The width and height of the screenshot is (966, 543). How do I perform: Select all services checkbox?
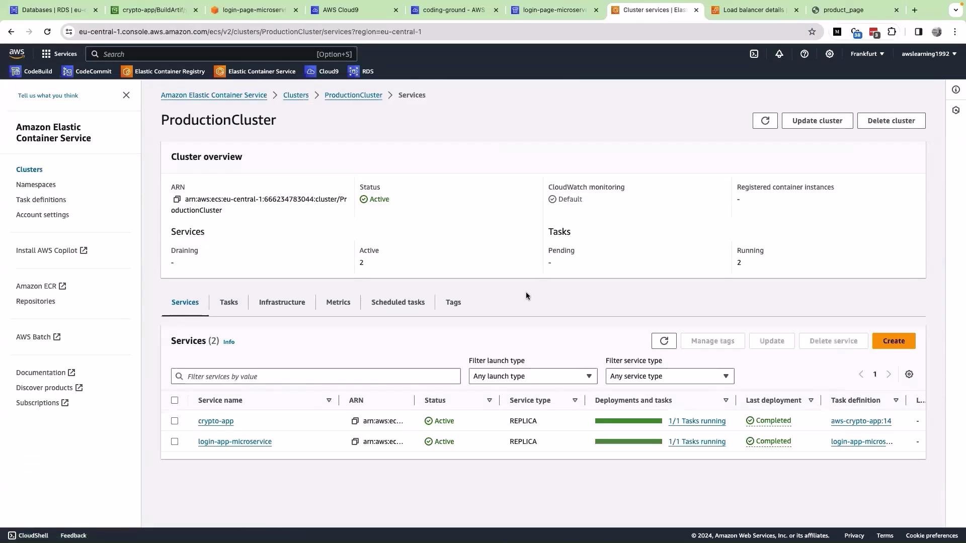175,401
